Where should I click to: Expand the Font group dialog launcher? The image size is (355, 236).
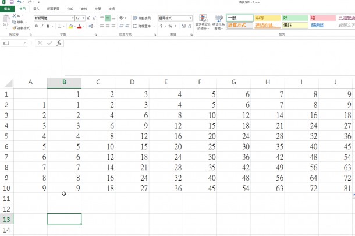(x=96, y=34)
